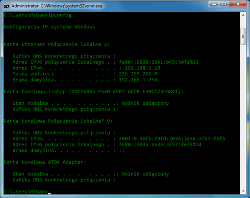The width and height of the screenshot is (250, 198).
Task: Click the title text Administrator: C:\Windows\system32\cmd.exe
Action: (x=57, y=6)
